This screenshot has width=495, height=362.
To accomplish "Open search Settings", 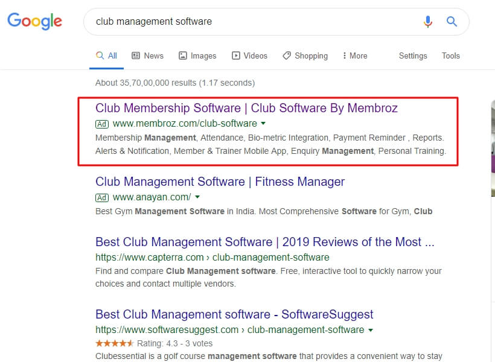I will [x=413, y=56].
